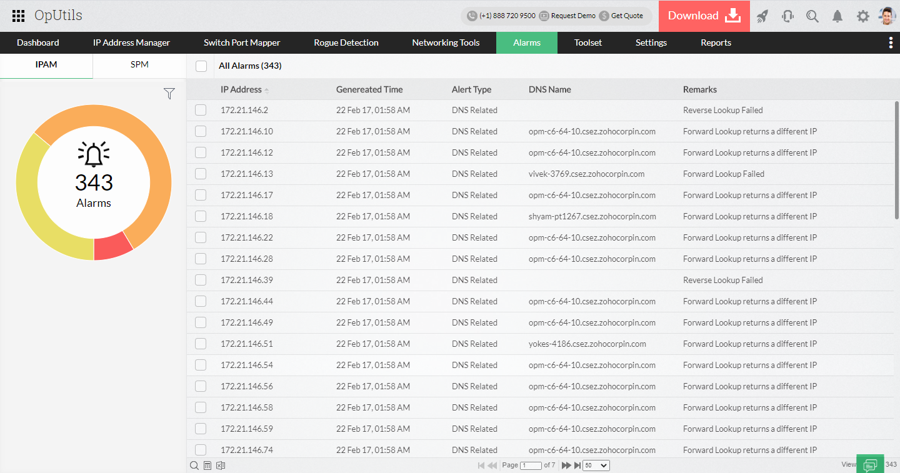Click the page number input field
This screenshot has width=900, height=473.
(x=531, y=466)
